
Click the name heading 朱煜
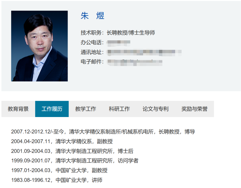[93, 16]
